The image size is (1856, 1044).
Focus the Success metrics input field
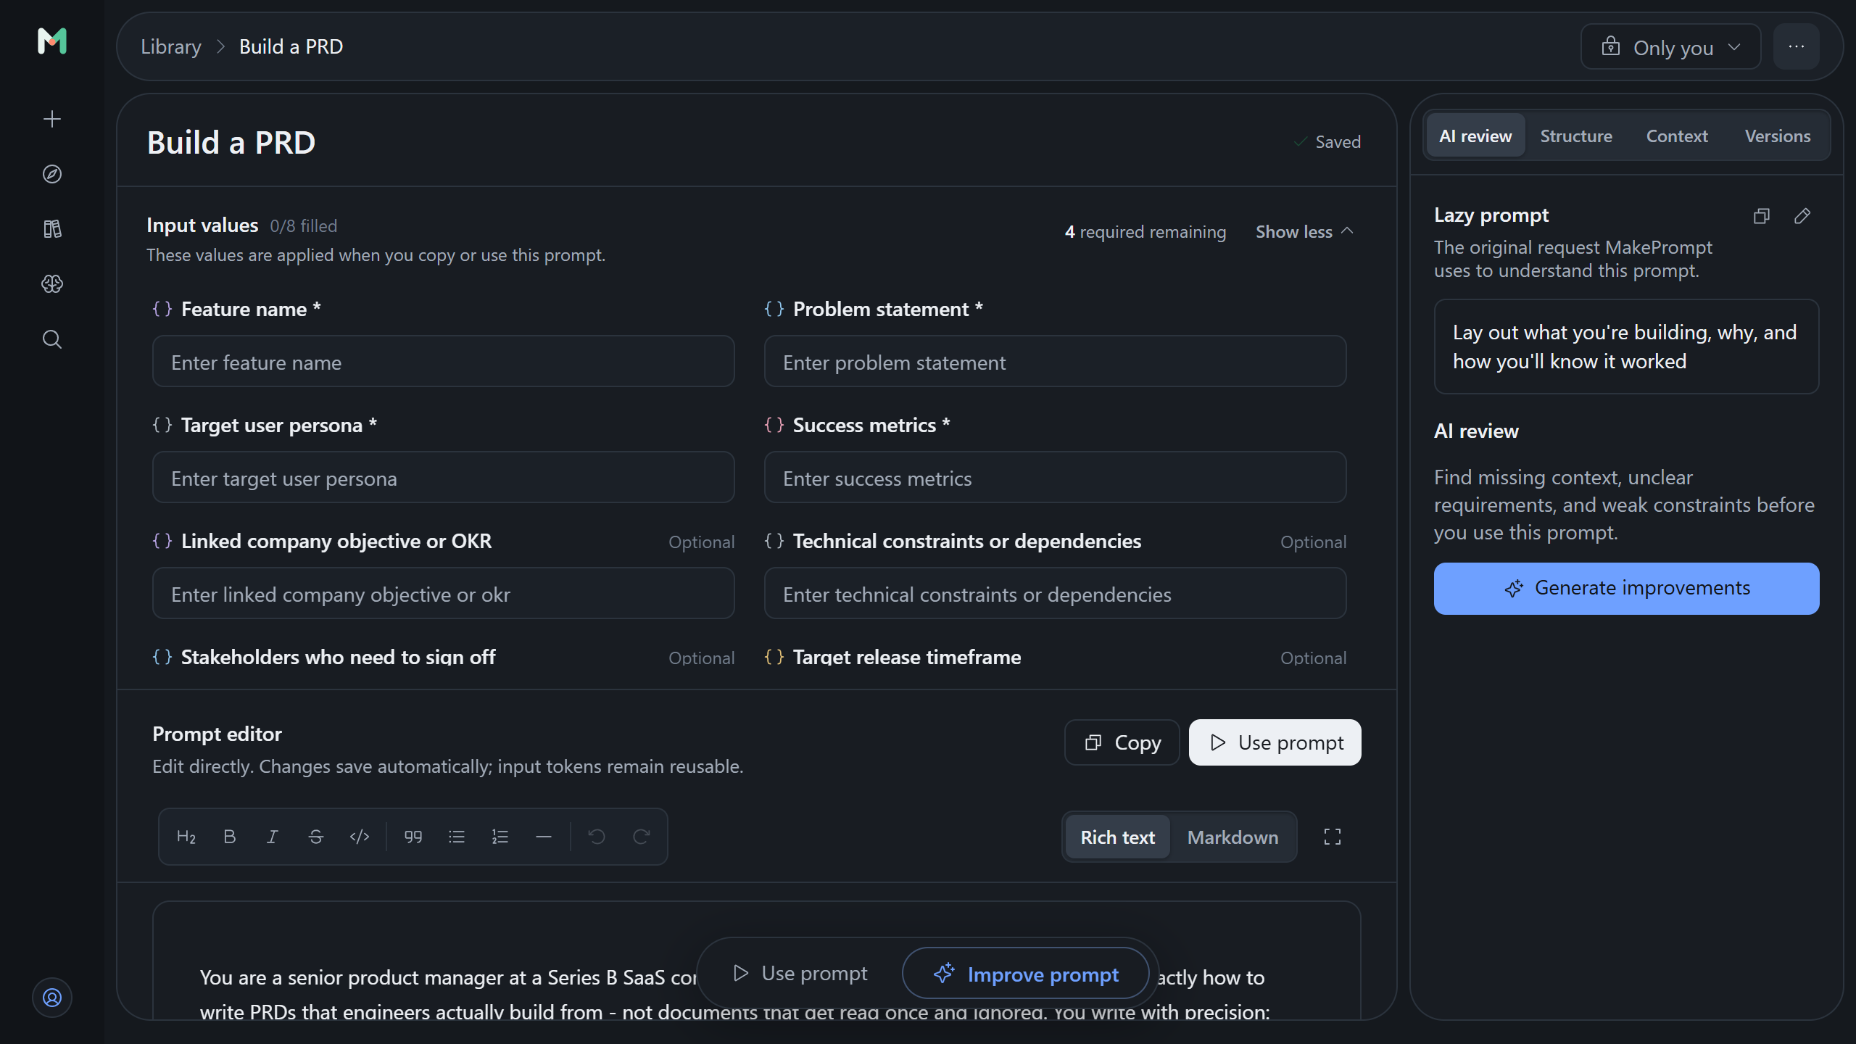(1056, 478)
